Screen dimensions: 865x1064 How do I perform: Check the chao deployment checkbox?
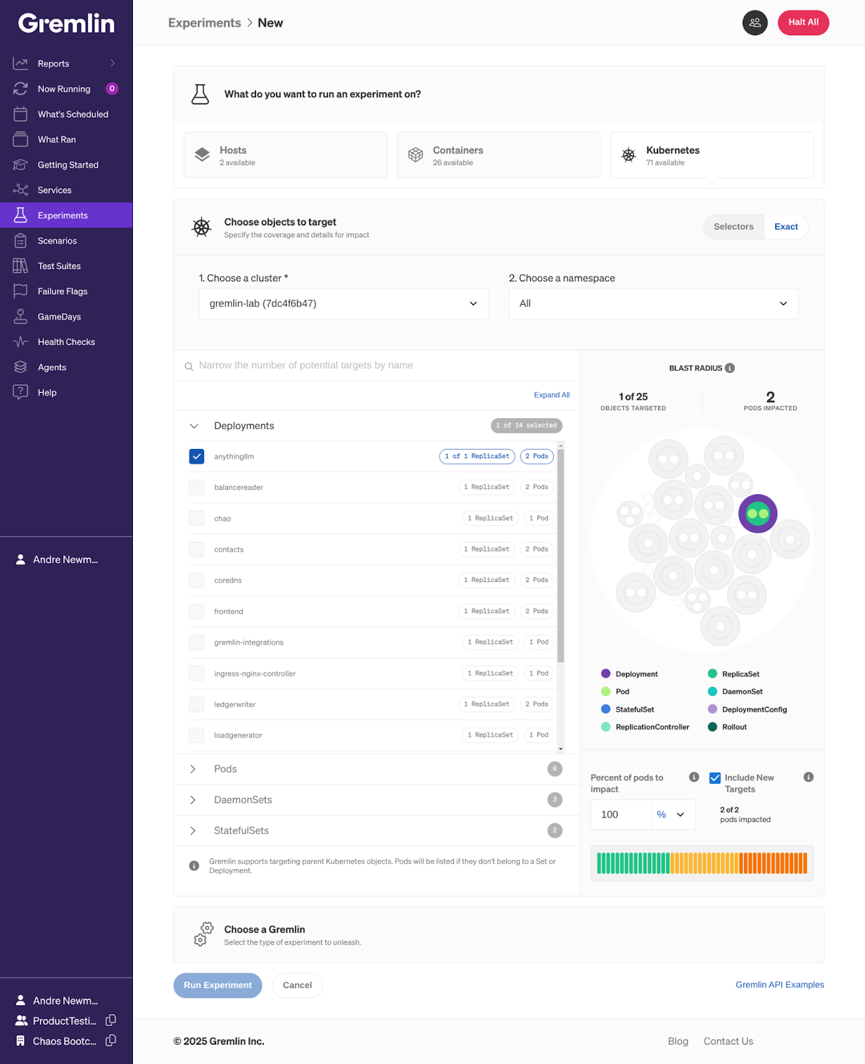(x=197, y=518)
